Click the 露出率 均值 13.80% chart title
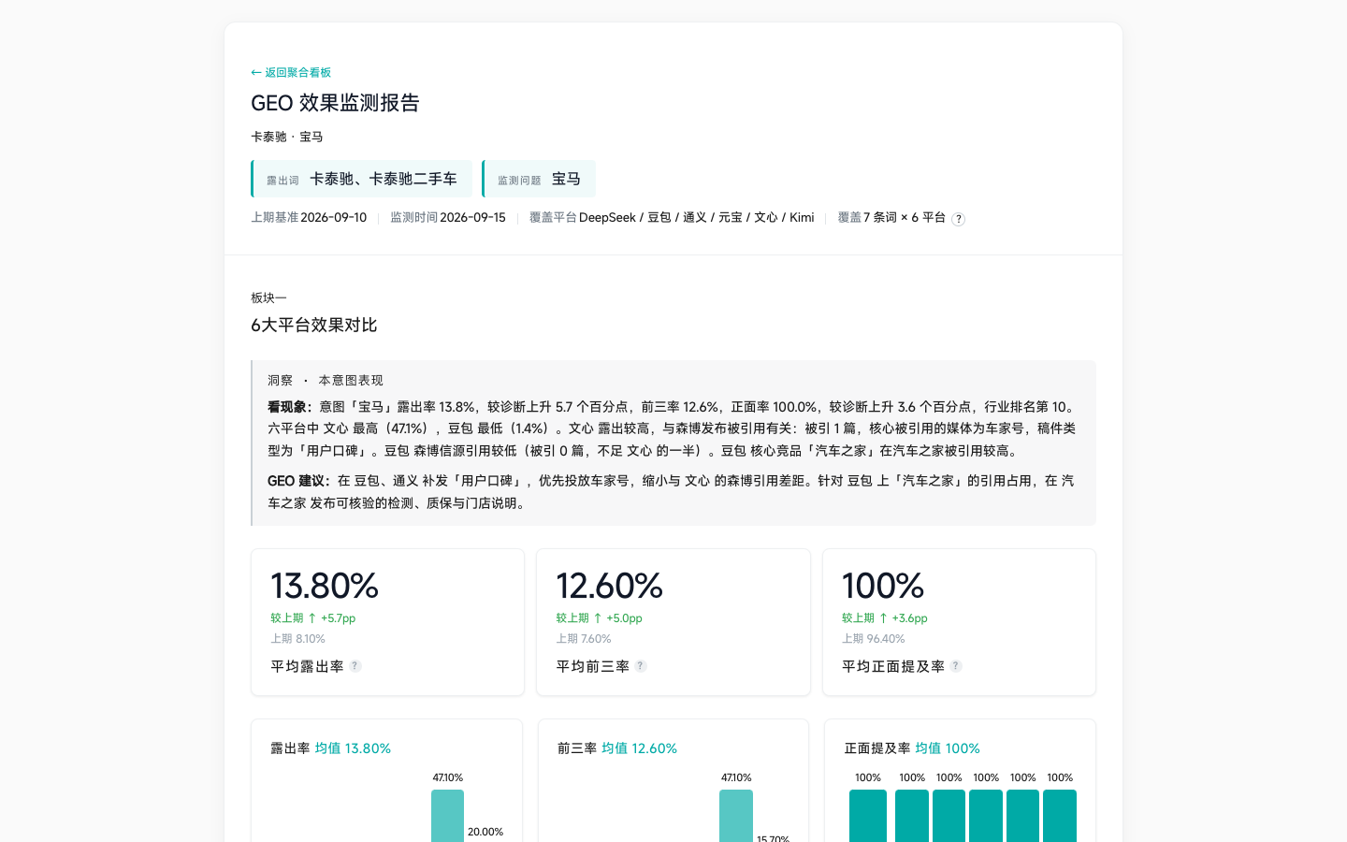 [x=331, y=748]
